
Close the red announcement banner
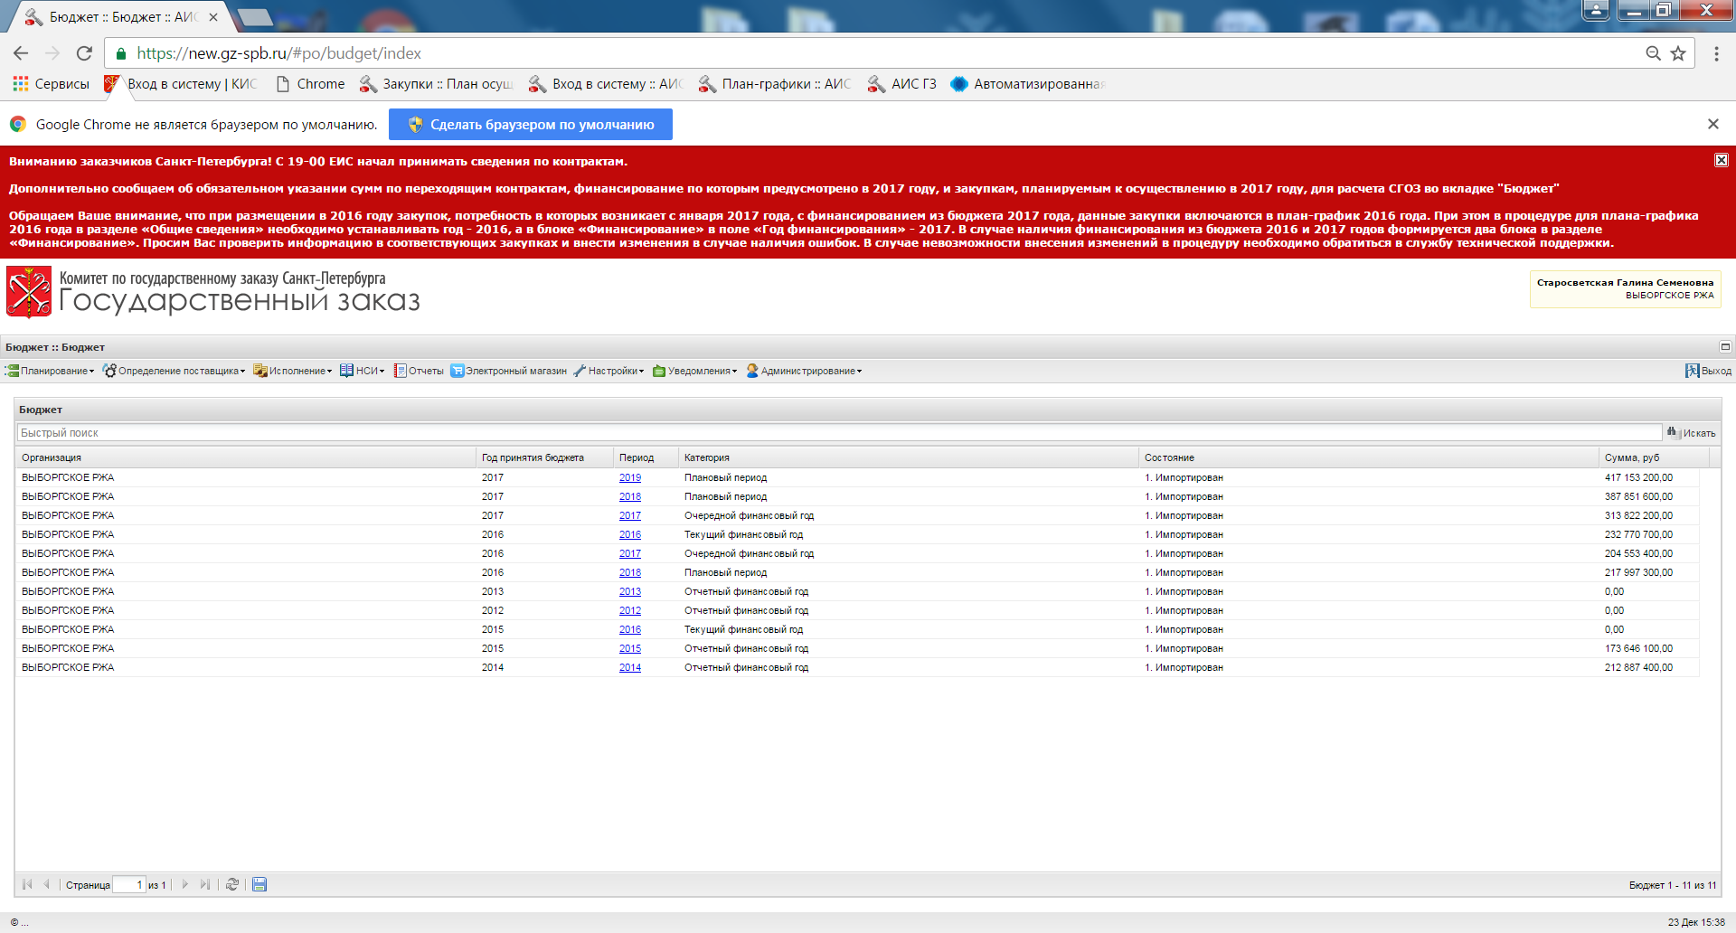[1721, 160]
